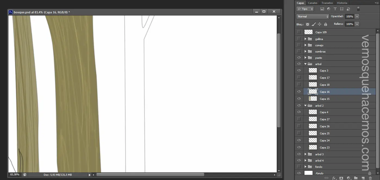Switch to the Trazados tab
This screenshot has width=380, height=180.
point(327,3)
